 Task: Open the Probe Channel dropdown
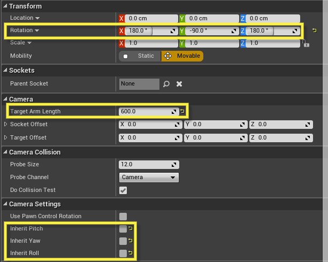(x=148, y=178)
